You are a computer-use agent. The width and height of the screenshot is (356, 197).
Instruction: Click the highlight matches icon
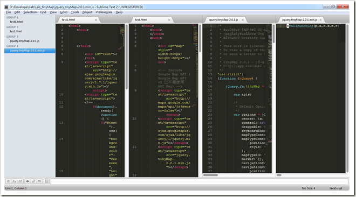(46, 181)
